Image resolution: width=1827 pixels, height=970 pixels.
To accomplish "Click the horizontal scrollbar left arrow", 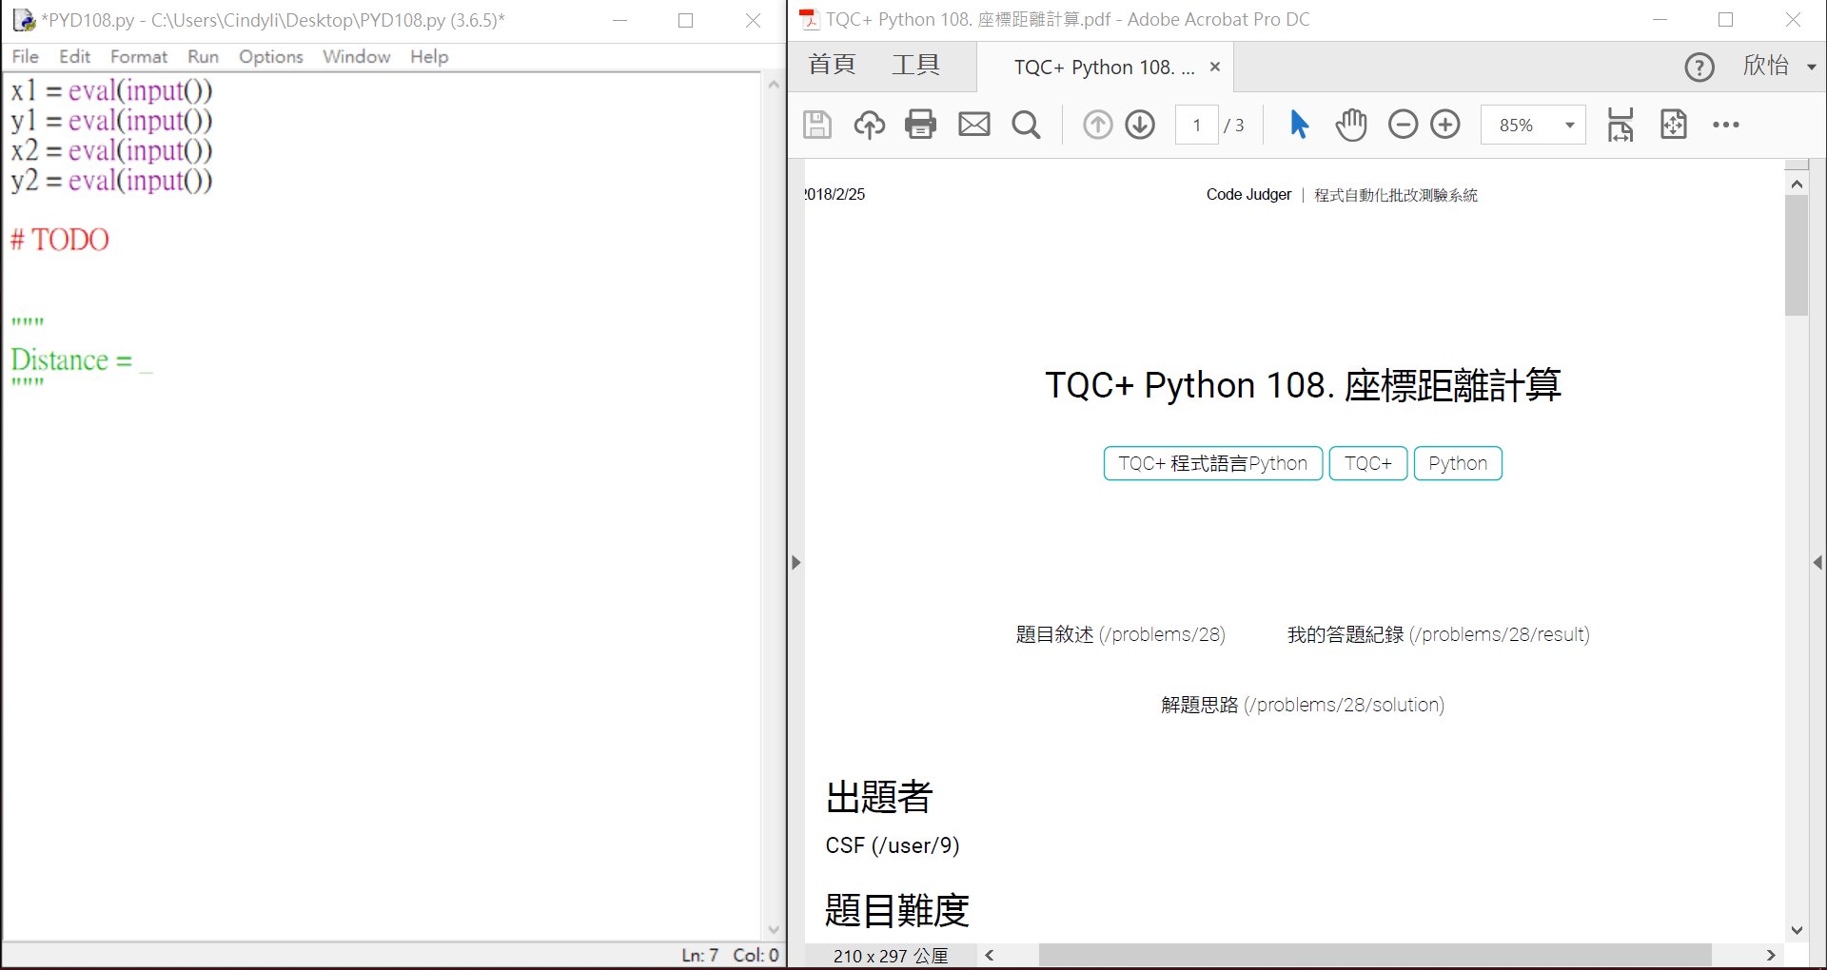I will (x=990, y=955).
